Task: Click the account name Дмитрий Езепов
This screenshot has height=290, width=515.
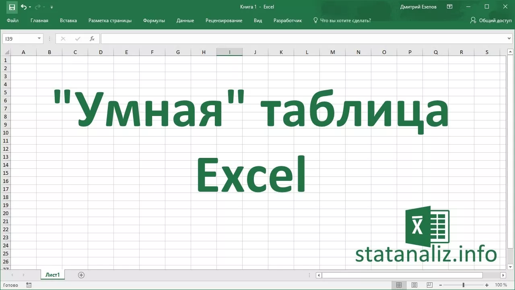Action: click(418, 7)
